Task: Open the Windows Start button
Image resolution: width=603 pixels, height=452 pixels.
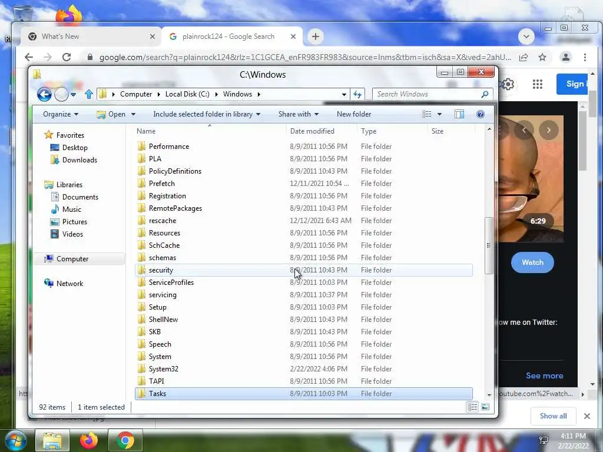Action: pyautogui.click(x=15, y=440)
